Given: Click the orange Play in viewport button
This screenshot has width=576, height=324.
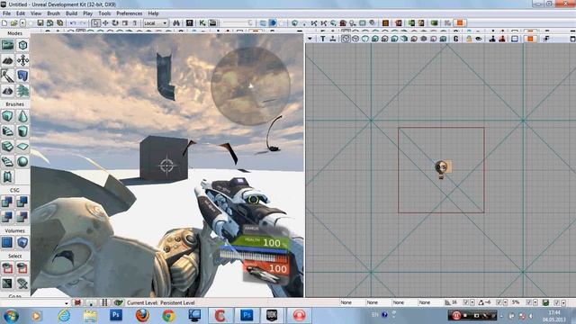Looking at the screenshot, I should 530,39.
